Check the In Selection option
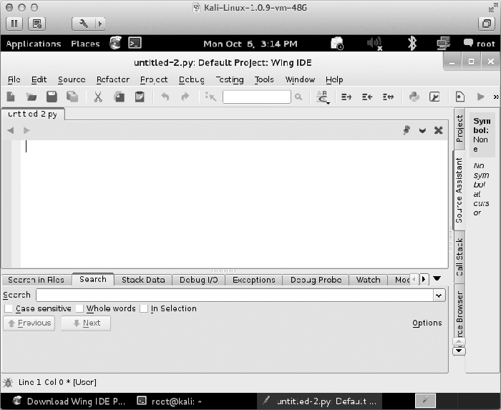 pyautogui.click(x=144, y=308)
